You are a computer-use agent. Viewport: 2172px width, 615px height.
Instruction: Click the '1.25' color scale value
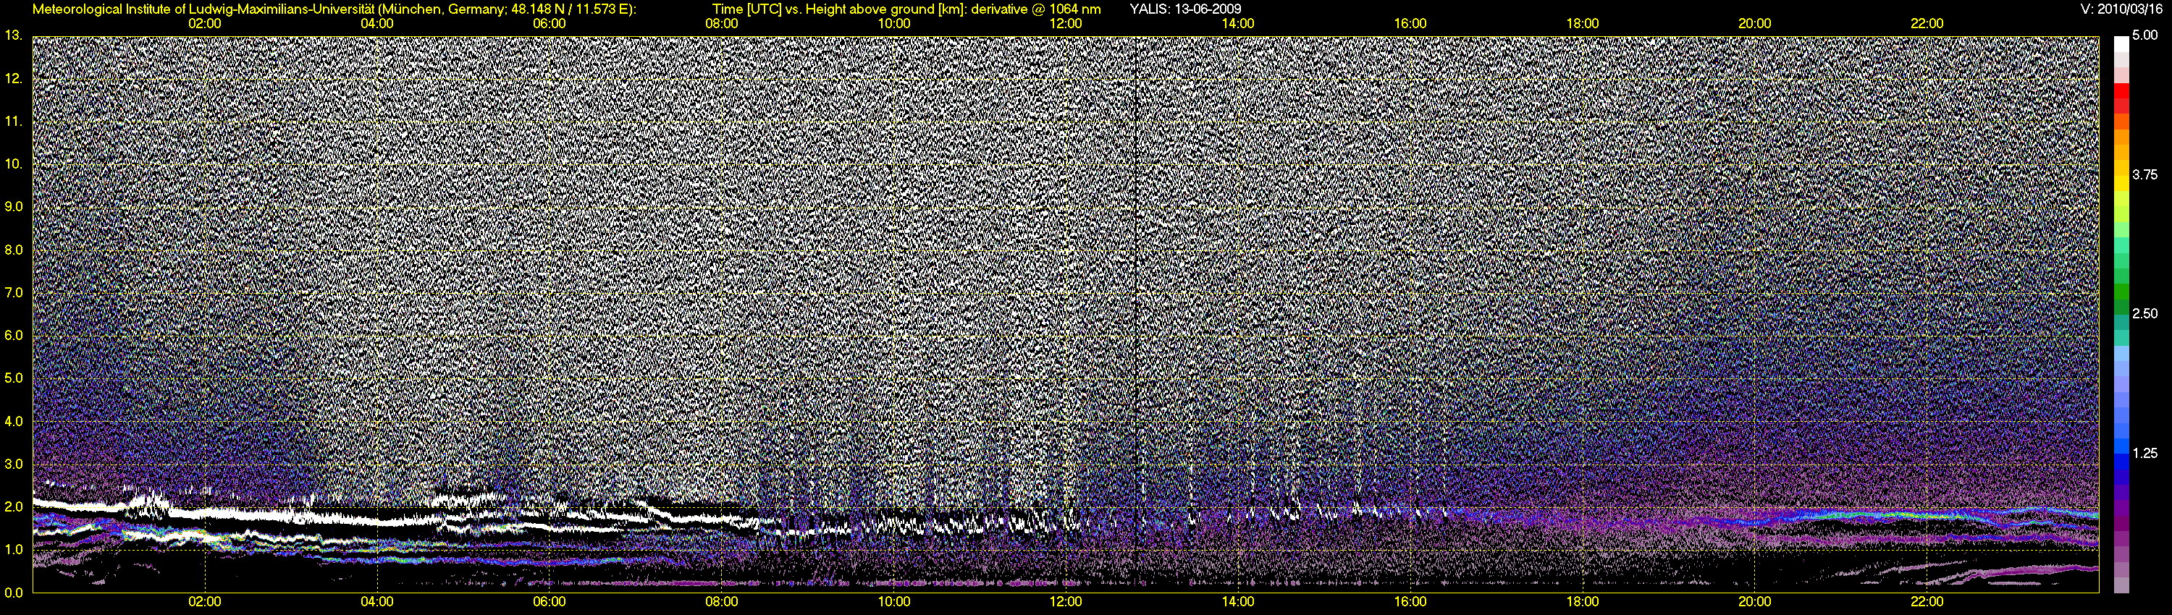pos(2144,452)
